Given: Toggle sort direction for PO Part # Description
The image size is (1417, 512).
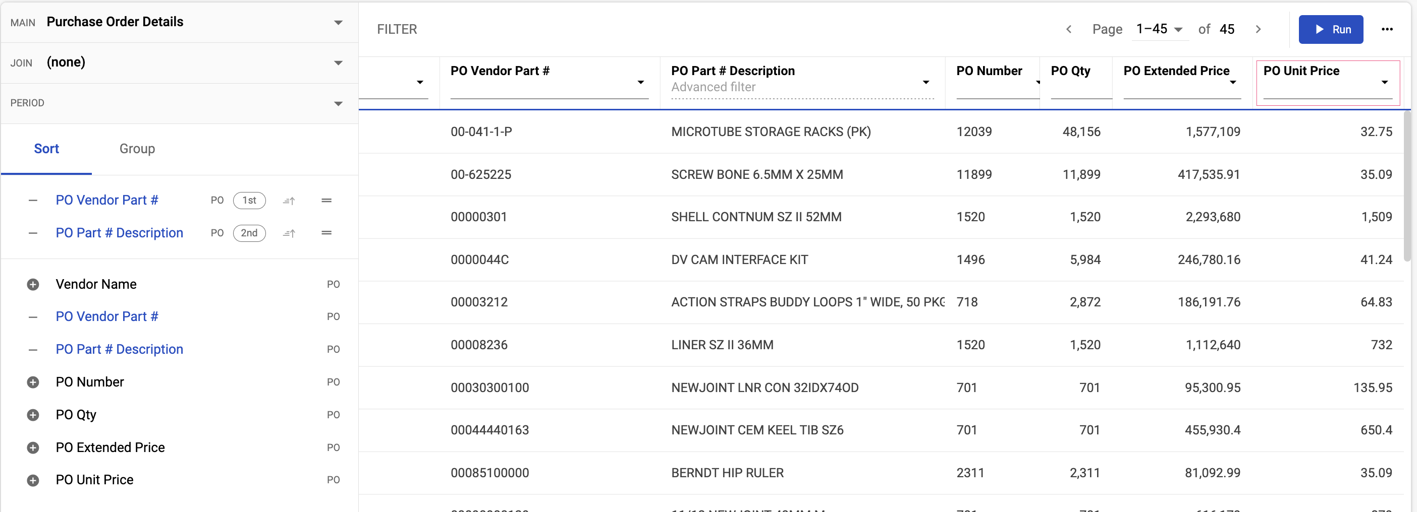Looking at the screenshot, I should coord(289,233).
